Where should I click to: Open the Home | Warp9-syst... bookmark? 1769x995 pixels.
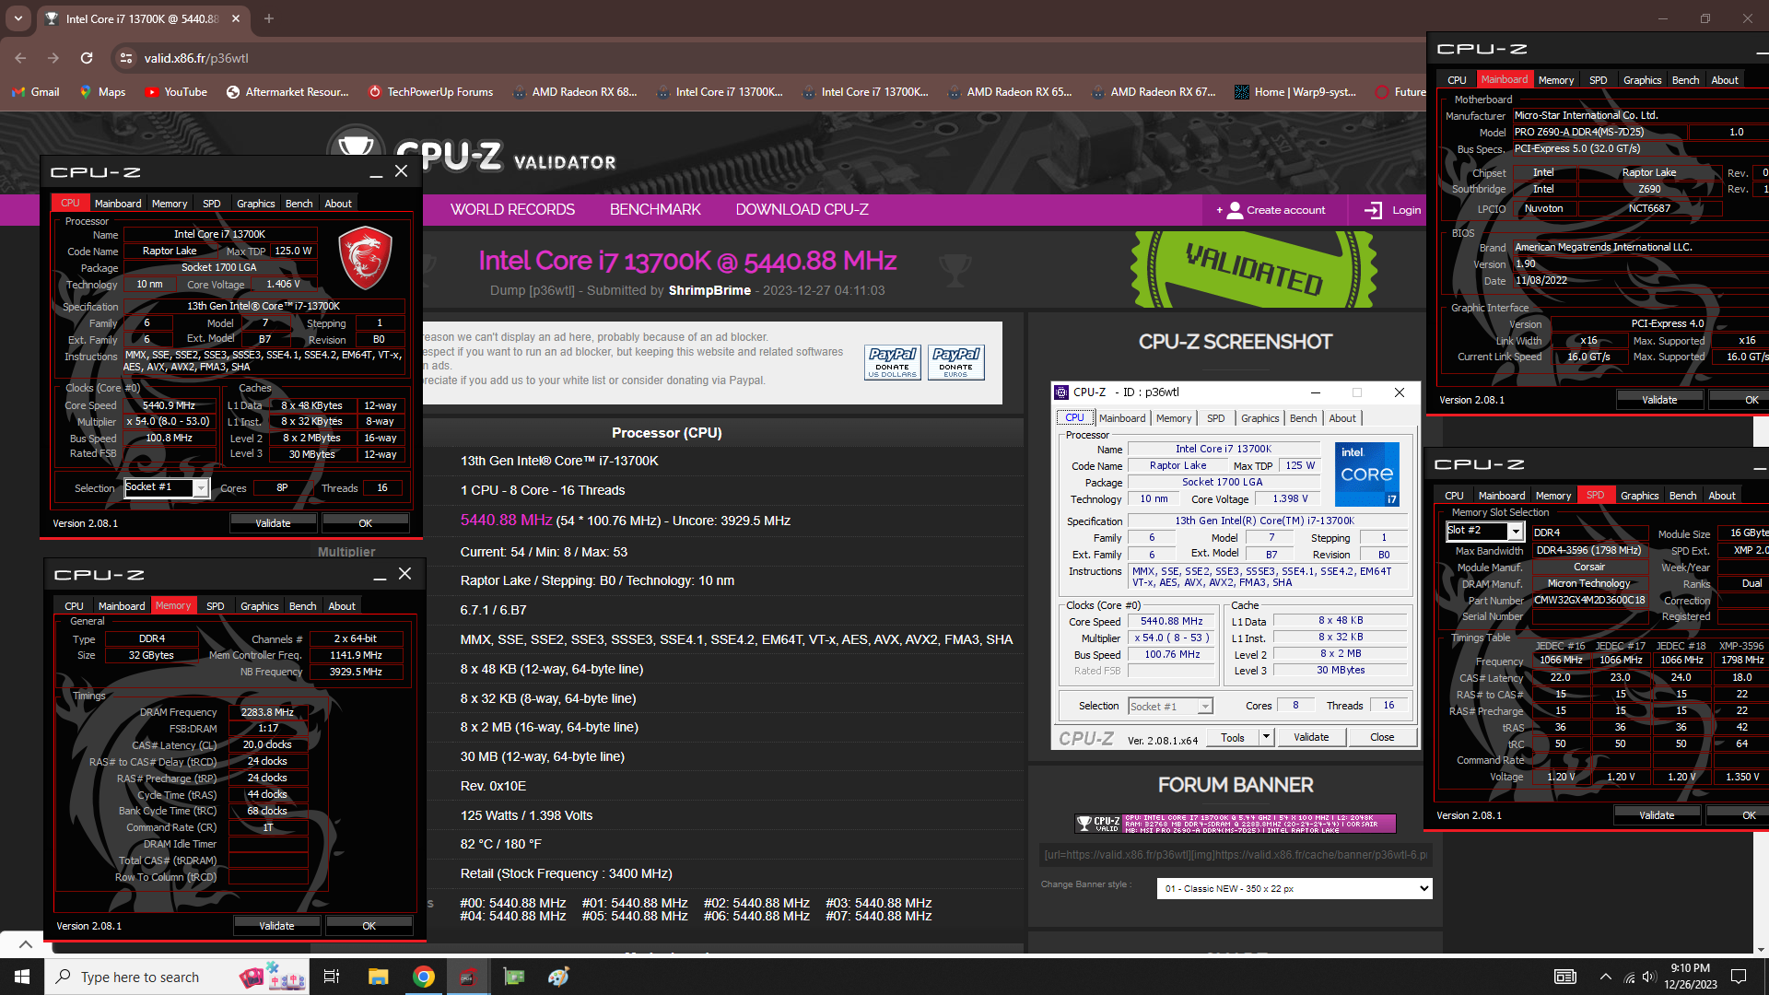click(x=1295, y=92)
